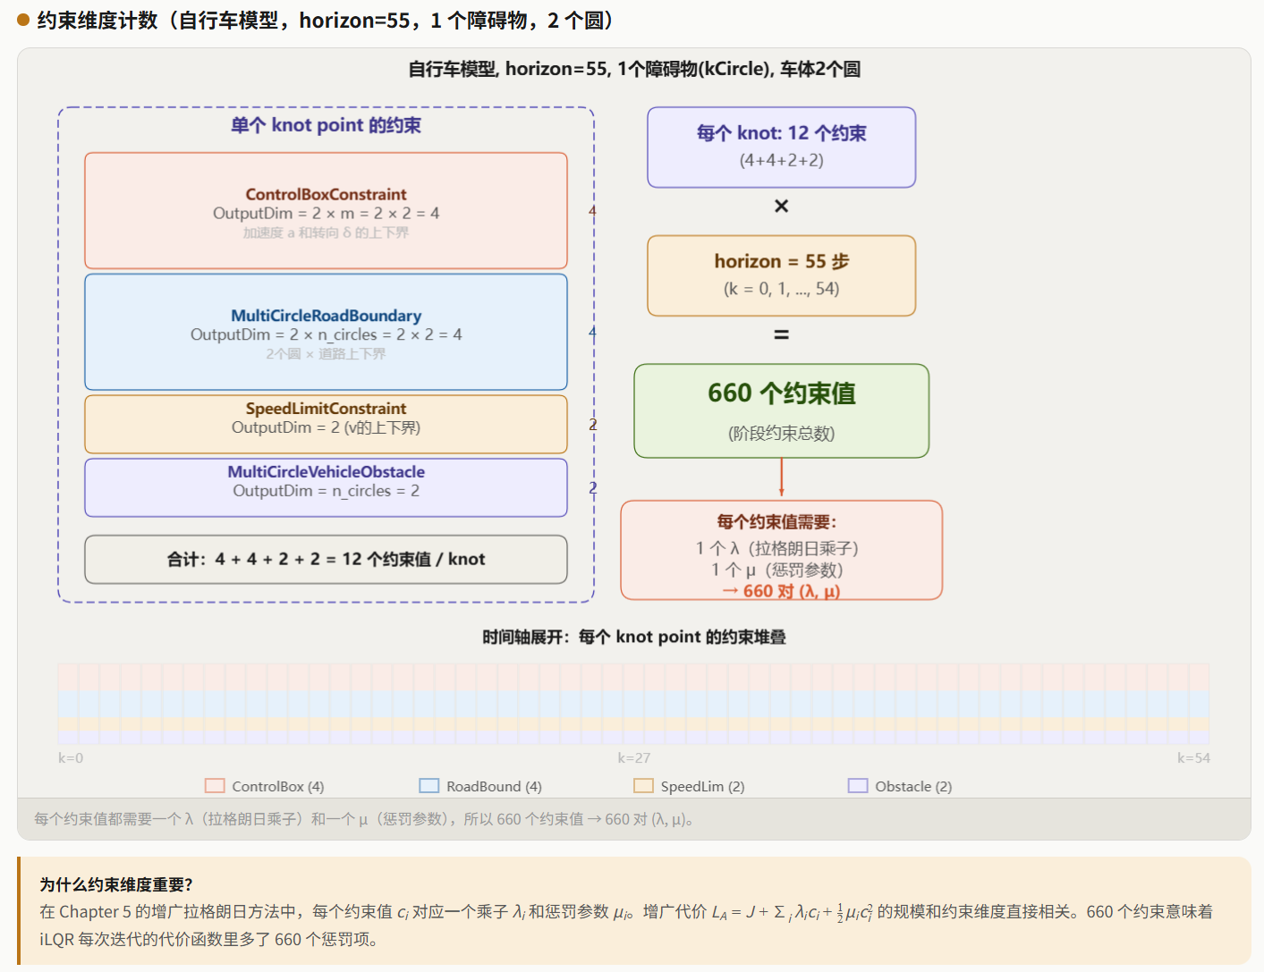Select the RoadBound (4) legend swatch

pos(429,786)
